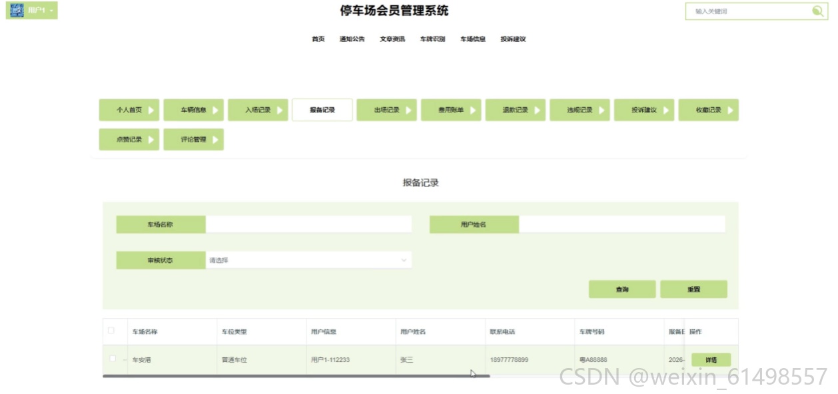Click the table's horizontal scrollbar
This screenshot has height=394, width=838.
[296, 376]
